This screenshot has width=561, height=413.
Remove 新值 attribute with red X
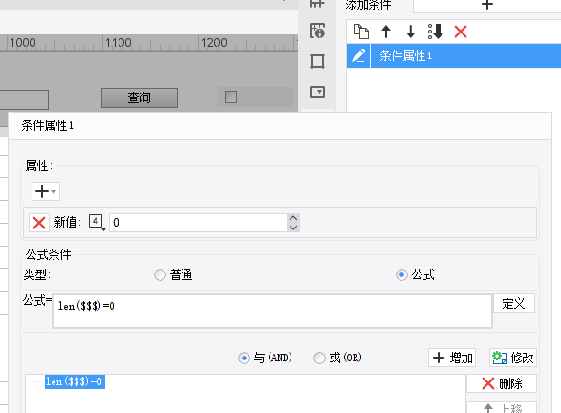[39, 223]
